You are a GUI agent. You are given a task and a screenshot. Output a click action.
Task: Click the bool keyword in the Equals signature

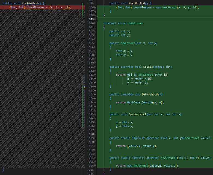click(138, 67)
